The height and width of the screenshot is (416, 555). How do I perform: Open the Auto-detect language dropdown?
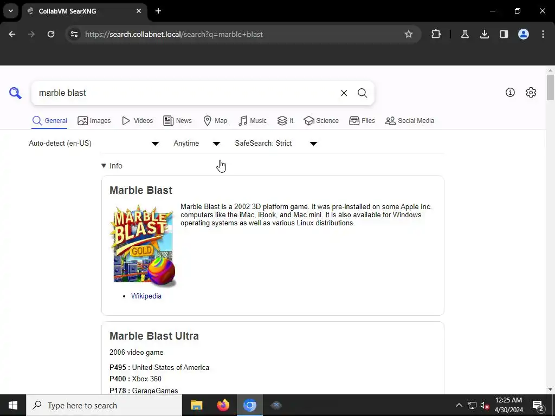click(x=94, y=143)
